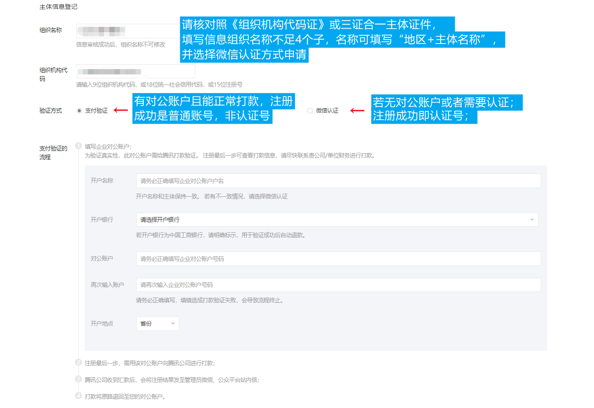This screenshot has width=594, height=408.
Task: Focus the 开户名称 account name field
Action: [338, 181]
